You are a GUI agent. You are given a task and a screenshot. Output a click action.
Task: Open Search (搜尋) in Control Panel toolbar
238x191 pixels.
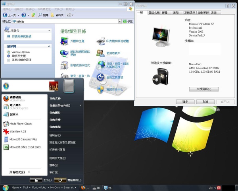[43, 15]
